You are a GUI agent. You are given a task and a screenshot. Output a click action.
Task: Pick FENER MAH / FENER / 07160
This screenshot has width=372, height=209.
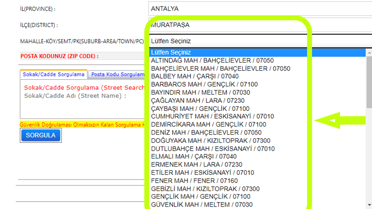coord(194,181)
